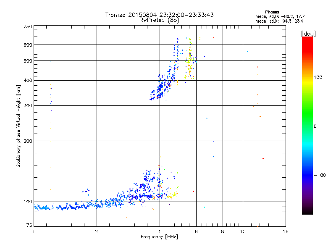Click the y-axis "300" tick label
The height and width of the screenshot is (252, 336).
[x=28, y=106]
